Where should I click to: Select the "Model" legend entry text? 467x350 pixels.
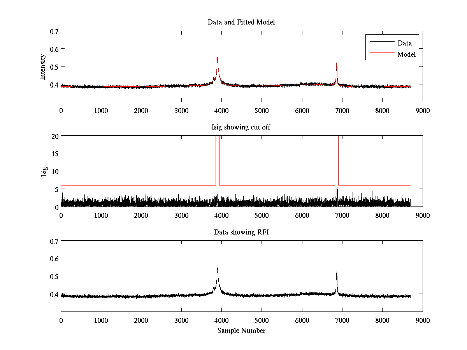pos(406,54)
